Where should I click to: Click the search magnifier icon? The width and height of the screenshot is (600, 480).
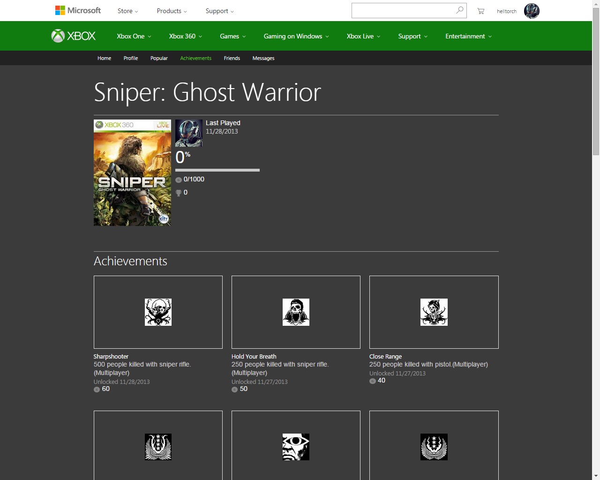click(460, 10)
